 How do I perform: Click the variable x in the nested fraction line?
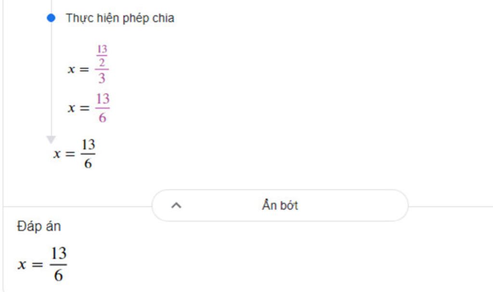tap(72, 69)
